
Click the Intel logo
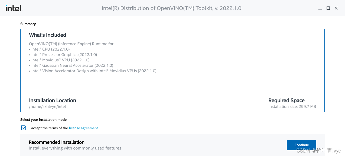[x=14, y=8]
